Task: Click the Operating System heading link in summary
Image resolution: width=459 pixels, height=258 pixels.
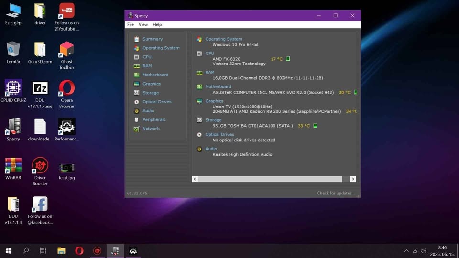Action: point(224,39)
